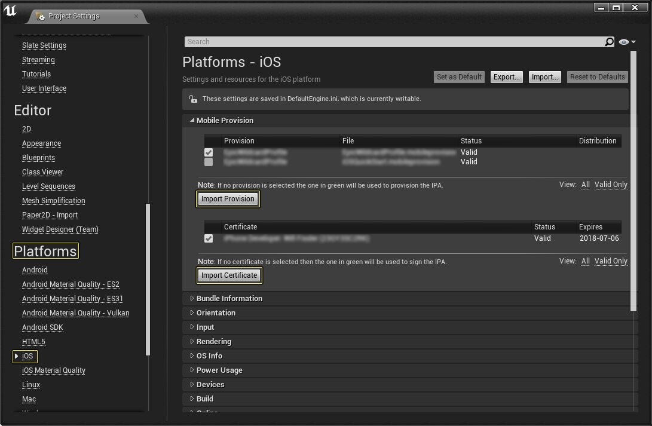Image resolution: width=652 pixels, height=426 pixels.
Task: Click the arrow icon next to iOS
Action: pos(17,356)
